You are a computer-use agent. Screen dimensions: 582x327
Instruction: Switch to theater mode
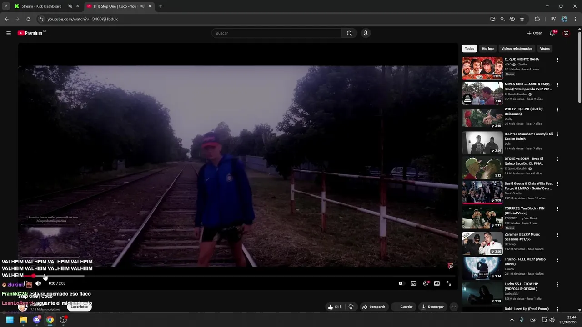437,283
